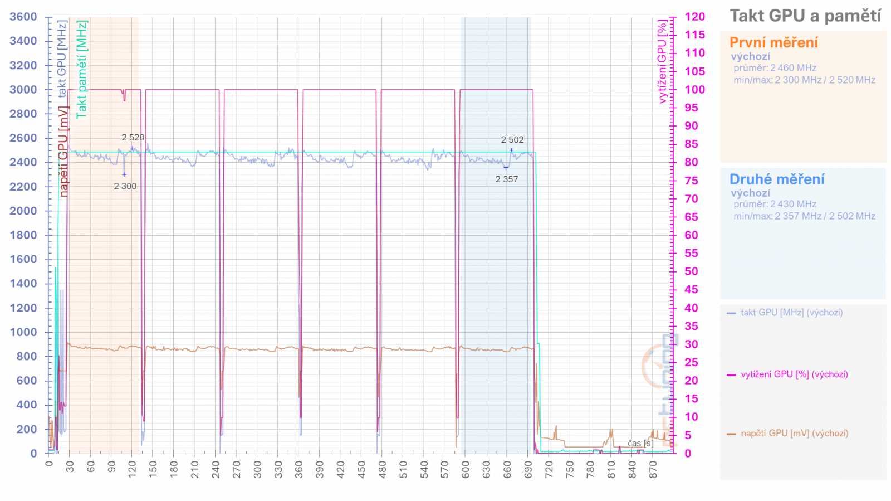The image size is (891, 501).
Task: Click the 120 value on right axis
Action: [x=695, y=17]
